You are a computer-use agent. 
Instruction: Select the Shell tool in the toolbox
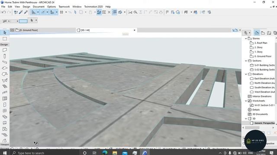pos(5,81)
